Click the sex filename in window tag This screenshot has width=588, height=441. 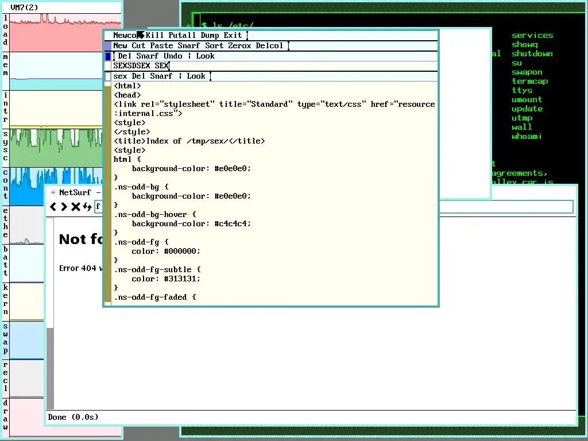pyautogui.click(x=120, y=76)
